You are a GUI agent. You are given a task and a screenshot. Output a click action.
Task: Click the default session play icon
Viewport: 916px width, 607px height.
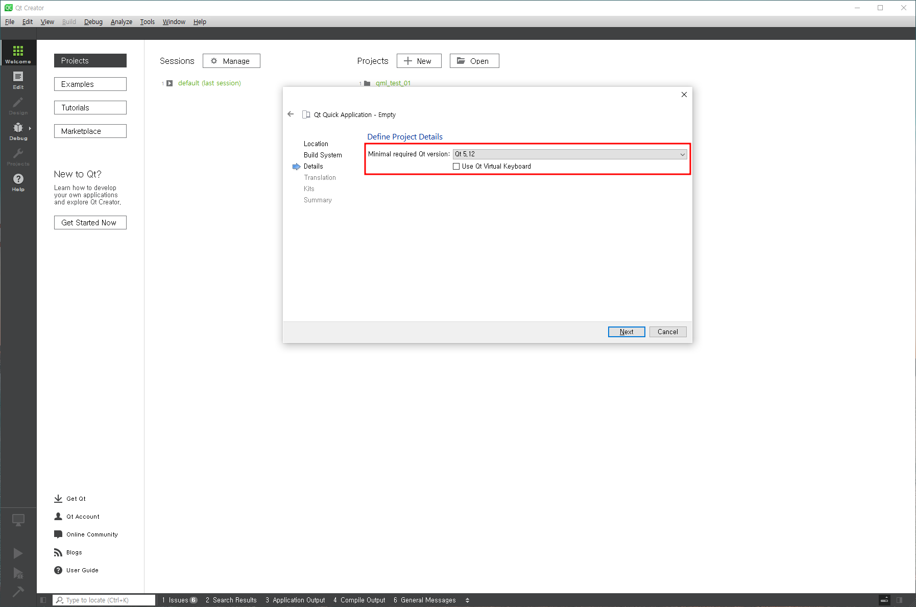[x=170, y=83]
